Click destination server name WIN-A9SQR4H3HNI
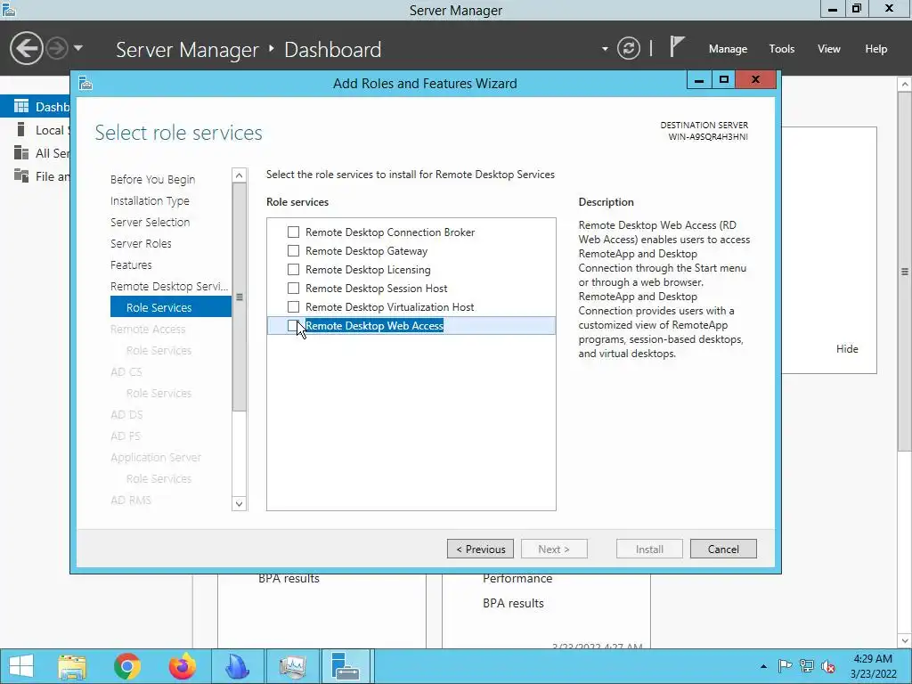 coord(708,136)
